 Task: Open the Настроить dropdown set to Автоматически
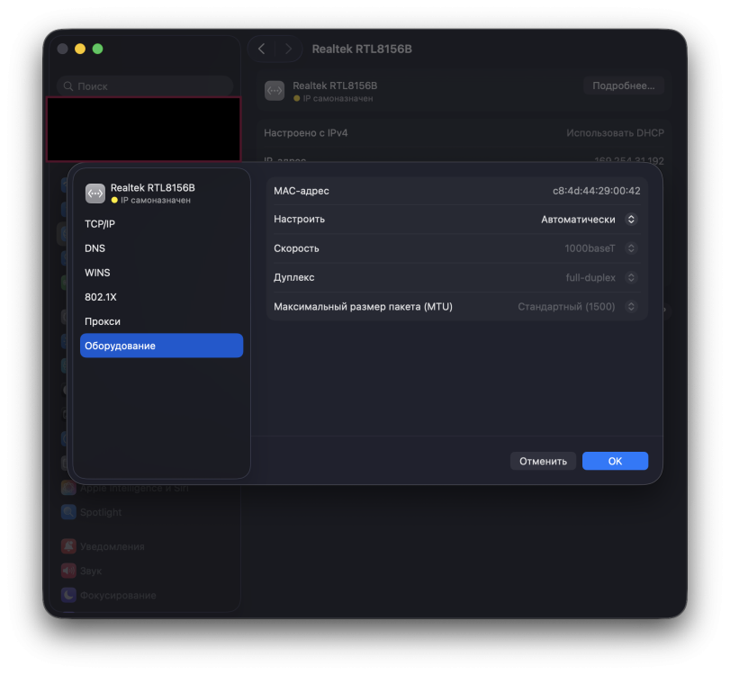click(x=589, y=220)
